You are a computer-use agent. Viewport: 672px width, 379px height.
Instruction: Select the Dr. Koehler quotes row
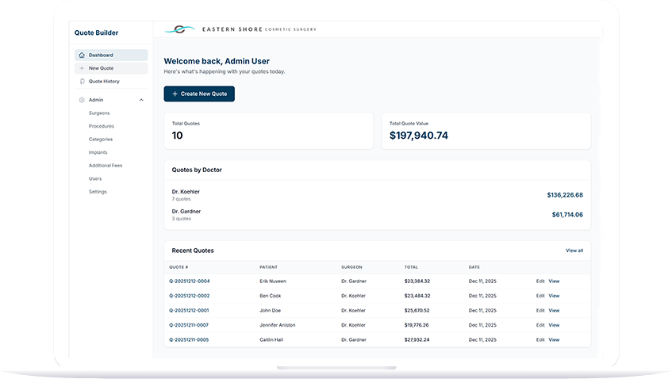pyautogui.click(x=377, y=194)
